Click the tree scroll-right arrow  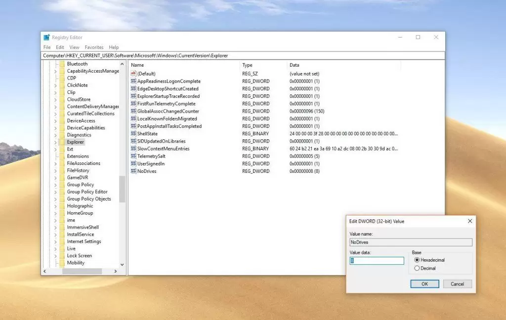pyautogui.click(x=116, y=271)
